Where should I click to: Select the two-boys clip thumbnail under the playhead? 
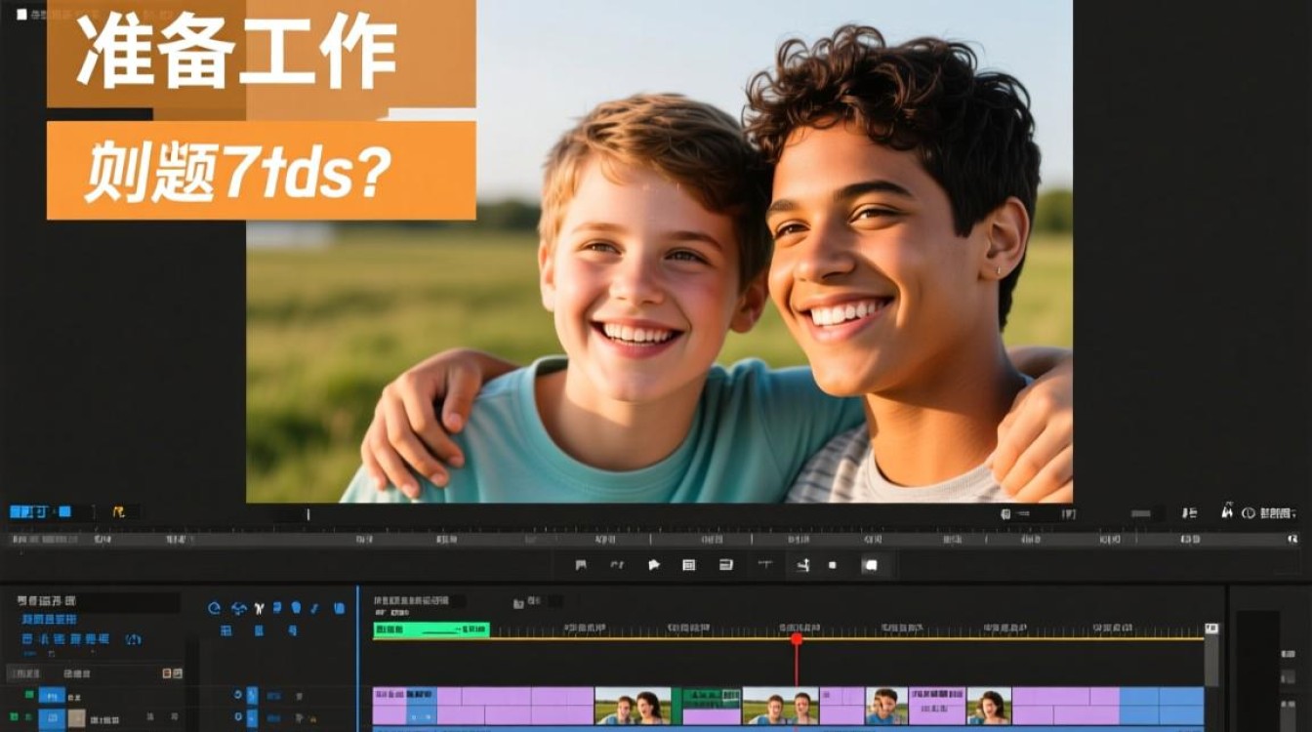(781, 706)
